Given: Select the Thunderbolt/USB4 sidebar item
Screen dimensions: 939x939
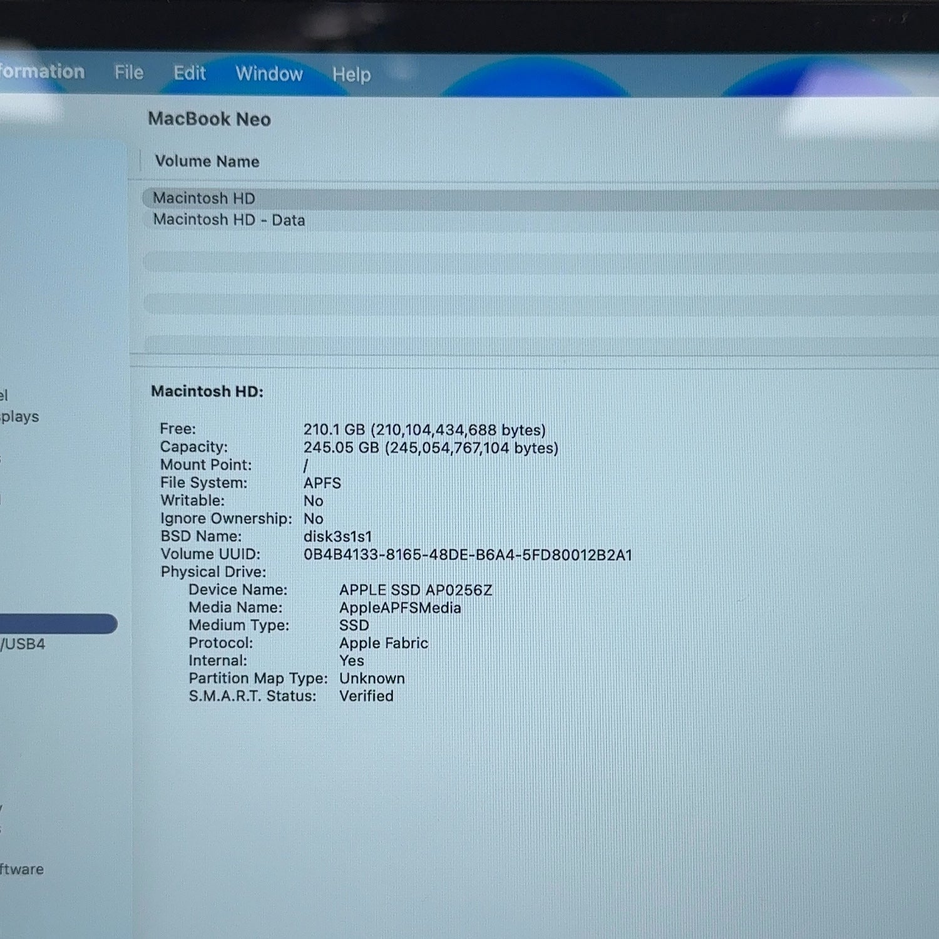Looking at the screenshot, I should pyautogui.click(x=23, y=644).
